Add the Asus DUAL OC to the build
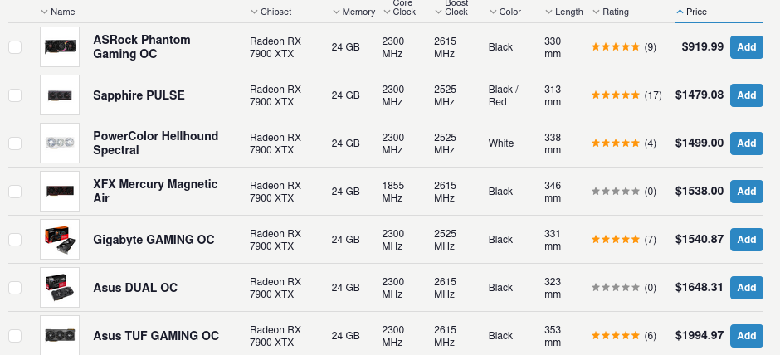Screen dimensions: 780x355 pos(746,287)
